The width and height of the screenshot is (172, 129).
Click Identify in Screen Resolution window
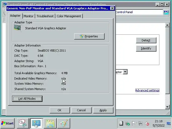click(x=146, y=48)
